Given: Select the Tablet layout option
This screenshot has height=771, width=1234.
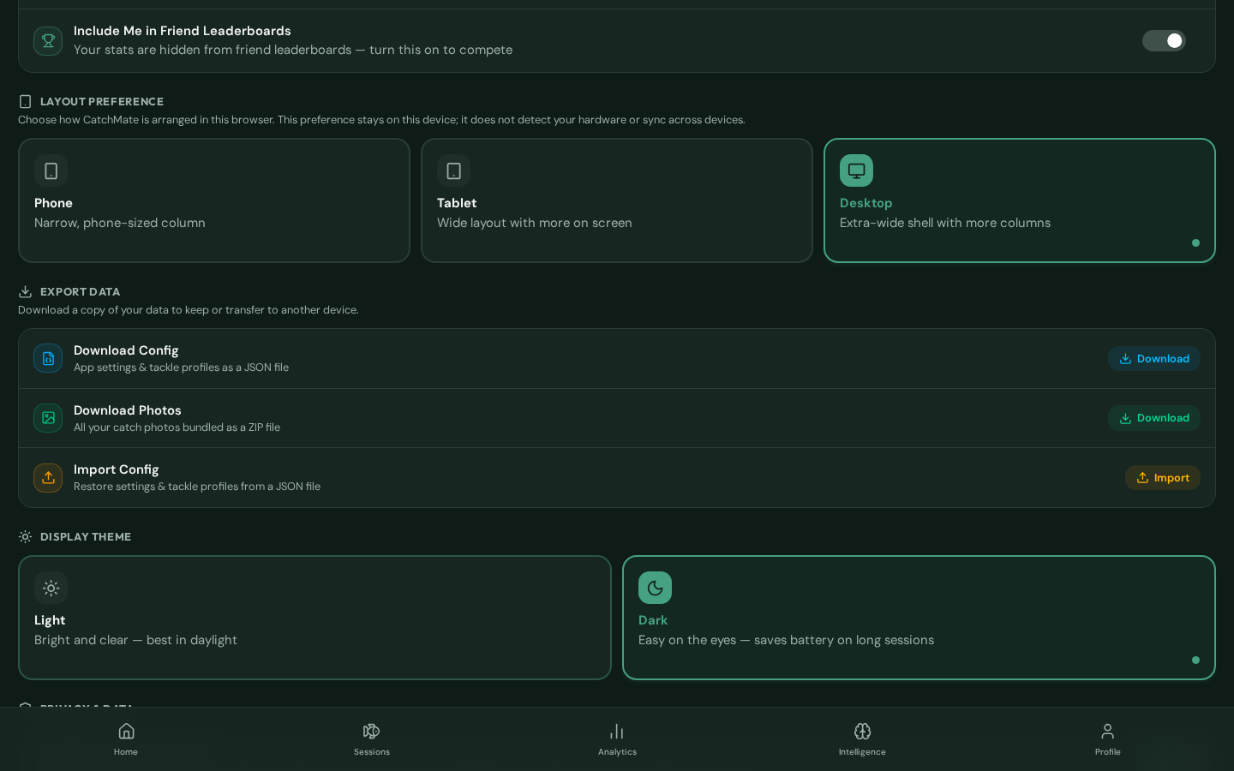Looking at the screenshot, I should click(x=617, y=200).
